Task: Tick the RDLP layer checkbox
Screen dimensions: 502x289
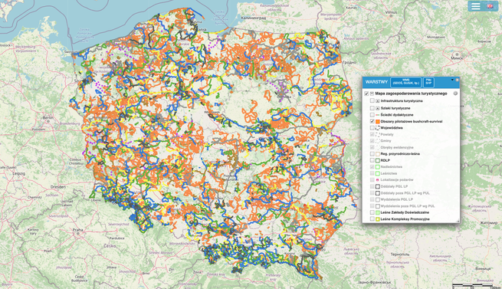Action: click(x=372, y=160)
